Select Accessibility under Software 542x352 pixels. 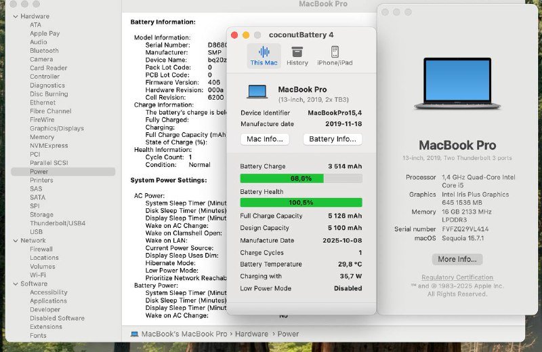[48, 292]
